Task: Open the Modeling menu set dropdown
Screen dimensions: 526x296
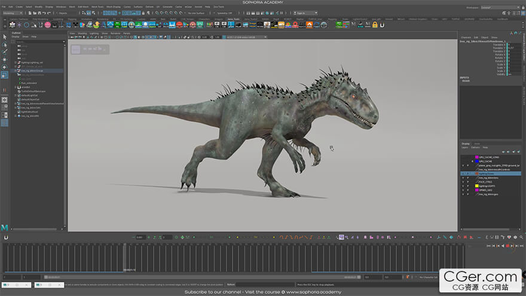Action: [x=13, y=13]
